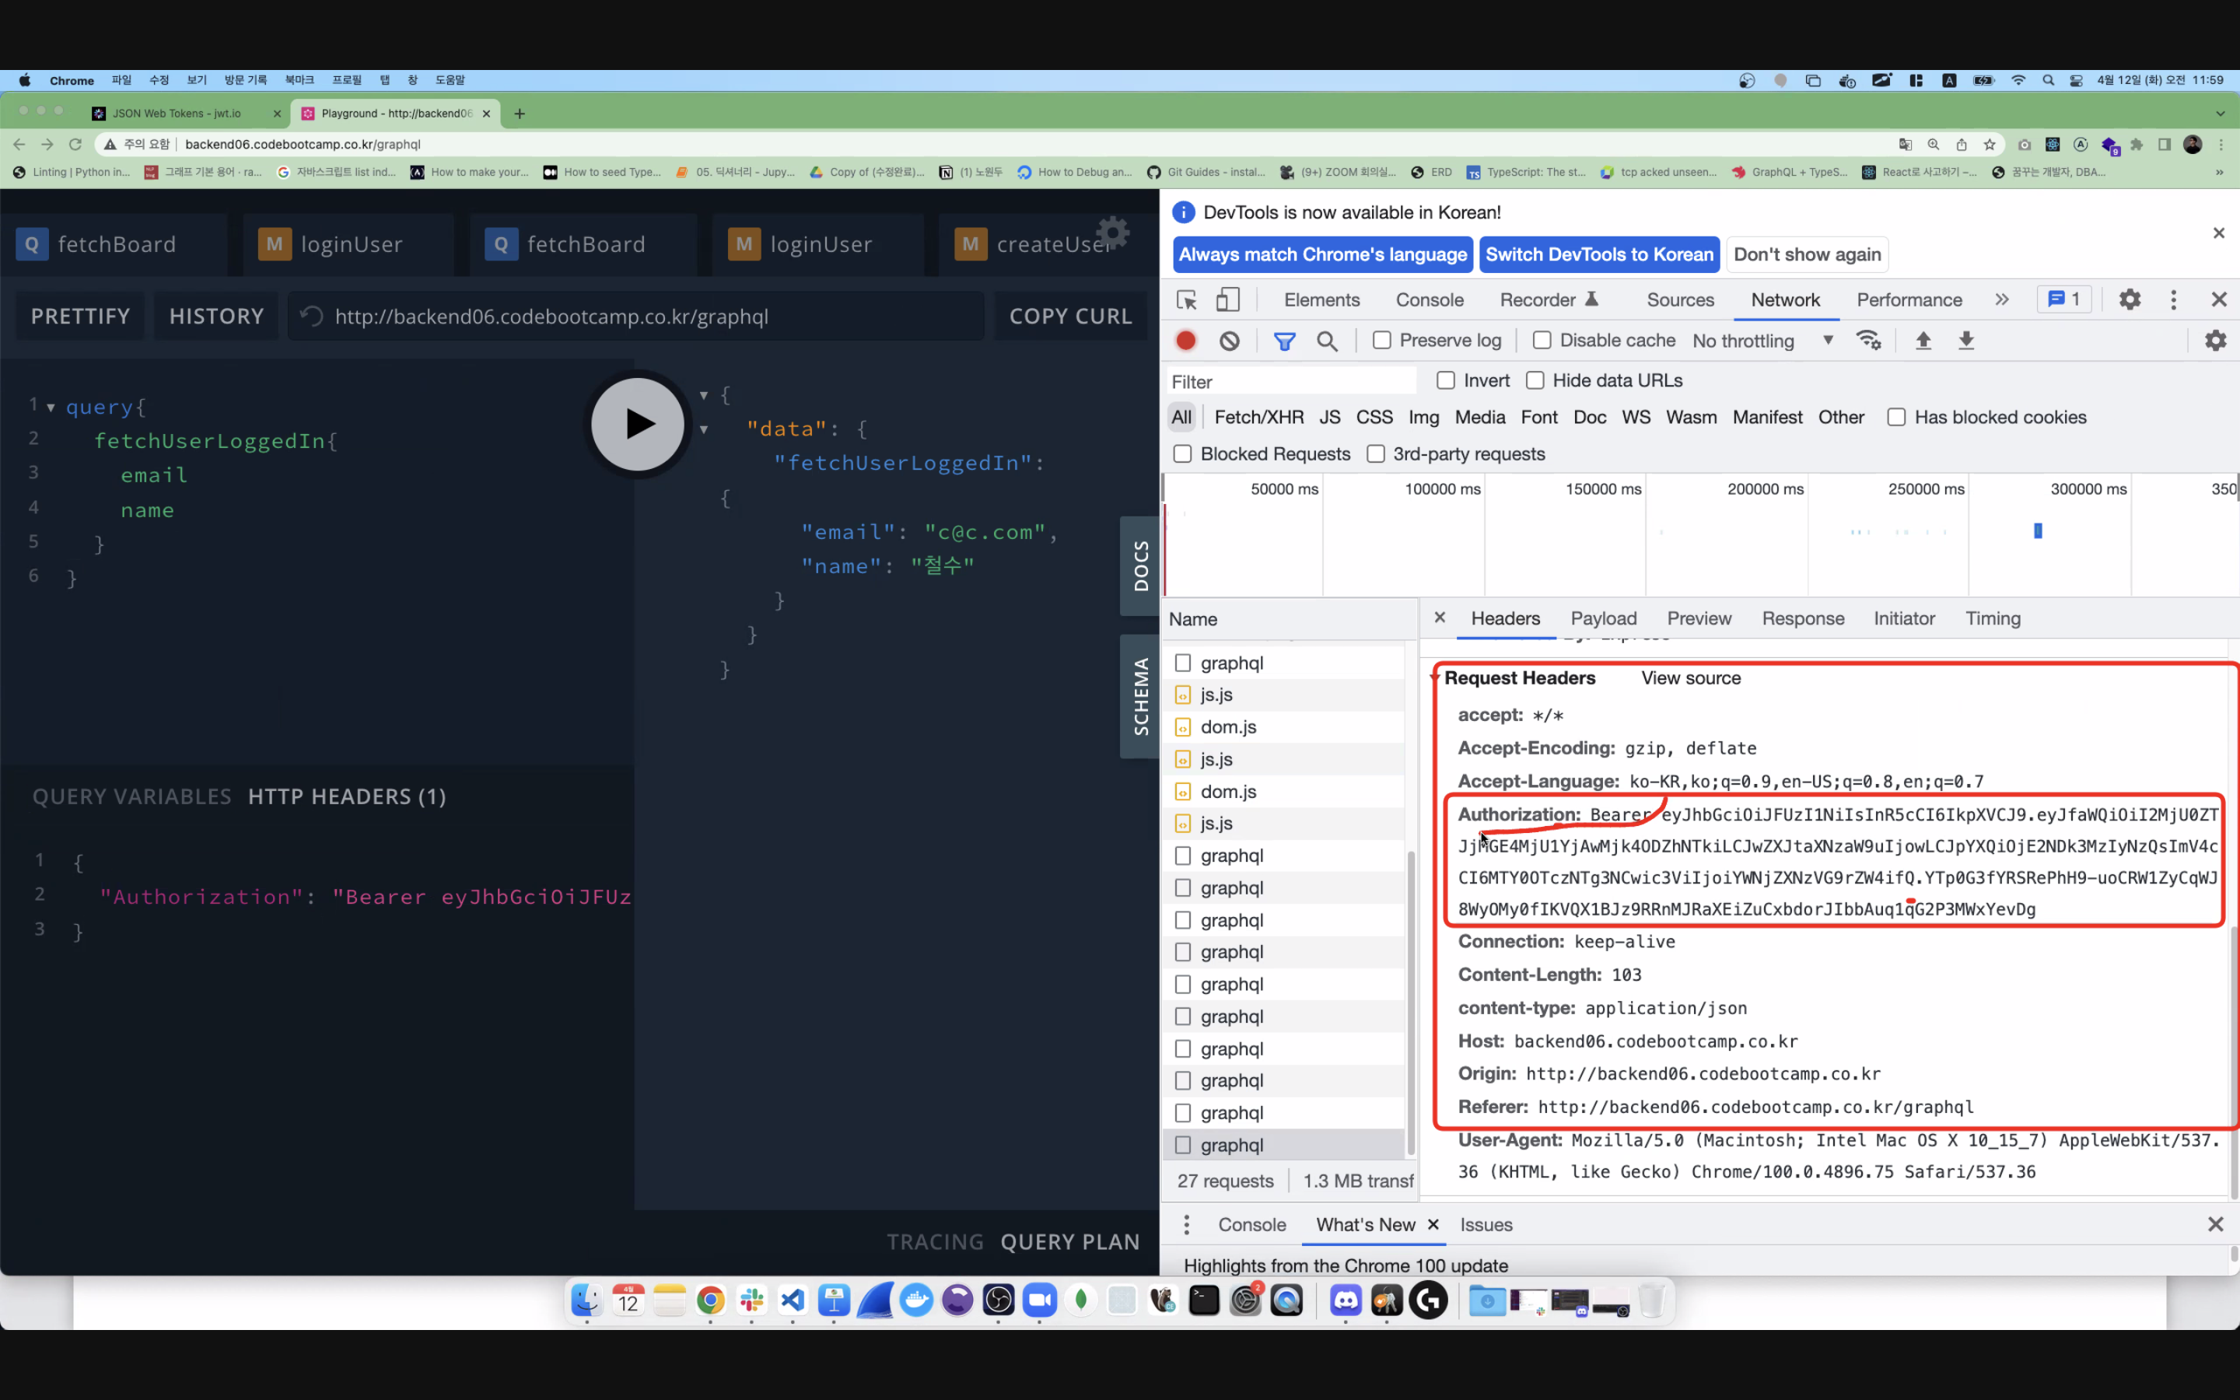The height and width of the screenshot is (1400, 2240).
Task: Click the export HAR download icon
Action: (x=1966, y=341)
